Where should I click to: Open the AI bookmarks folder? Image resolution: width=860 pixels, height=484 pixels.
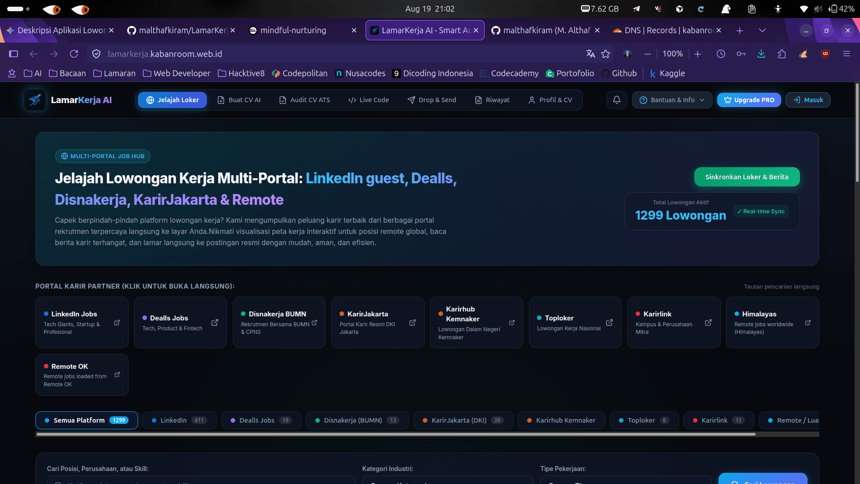tap(33, 73)
